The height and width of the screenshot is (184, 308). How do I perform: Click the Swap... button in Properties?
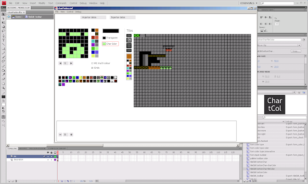click(296, 51)
